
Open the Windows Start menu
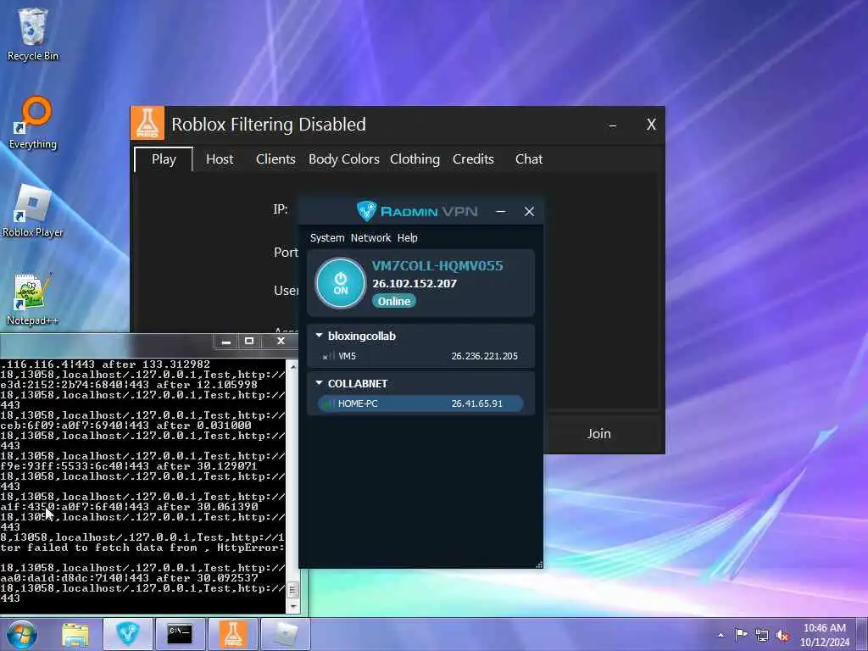pos(21,634)
